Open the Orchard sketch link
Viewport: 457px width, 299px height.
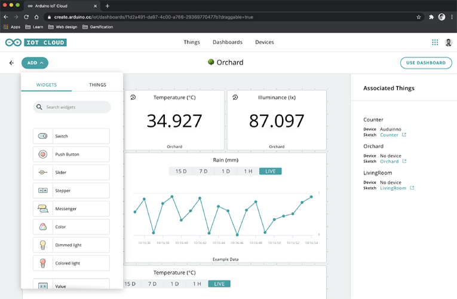tap(389, 161)
